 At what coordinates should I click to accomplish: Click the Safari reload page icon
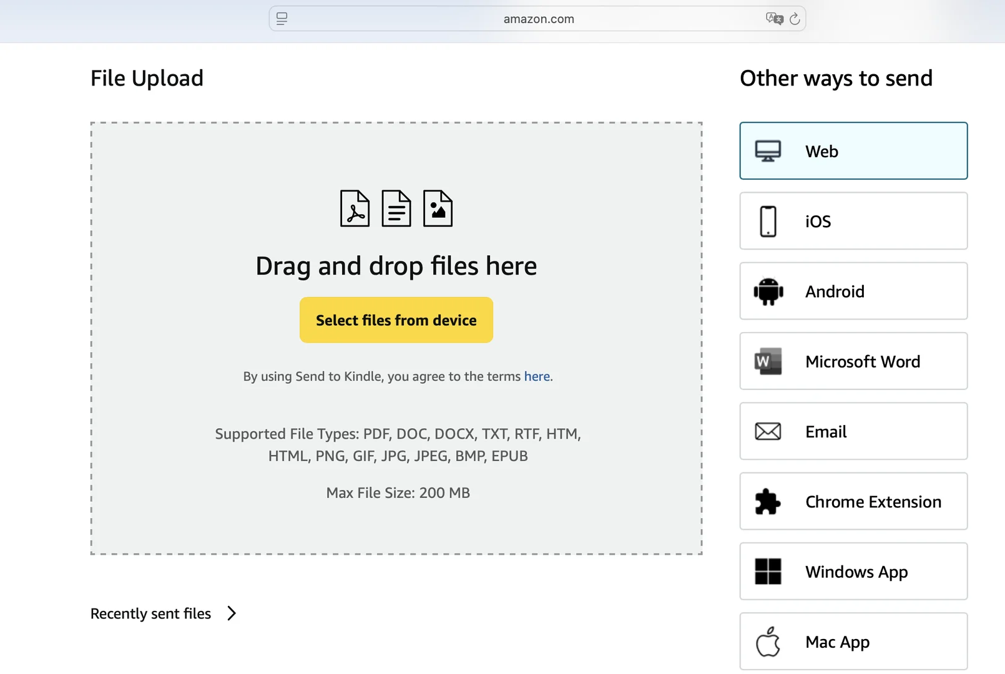coord(795,19)
